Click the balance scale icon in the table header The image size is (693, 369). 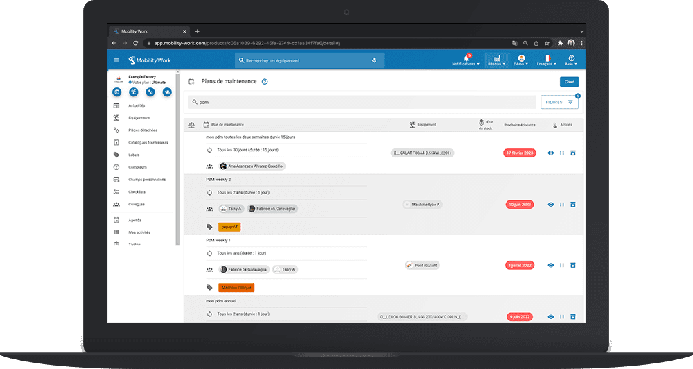[191, 126]
